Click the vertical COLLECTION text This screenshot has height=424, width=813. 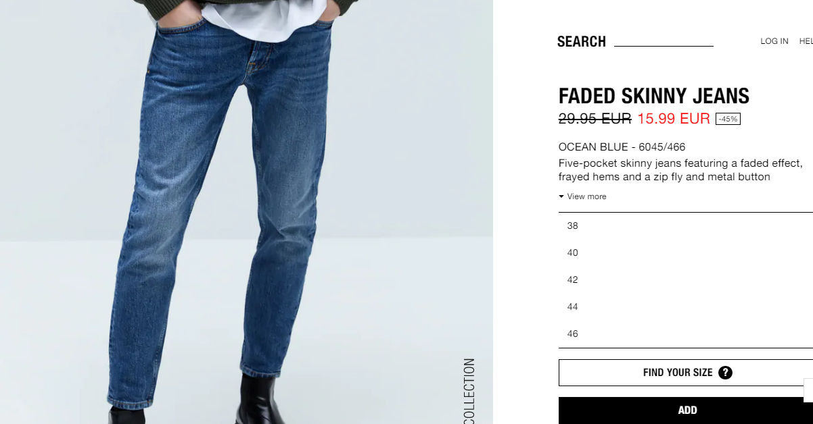click(x=469, y=392)
